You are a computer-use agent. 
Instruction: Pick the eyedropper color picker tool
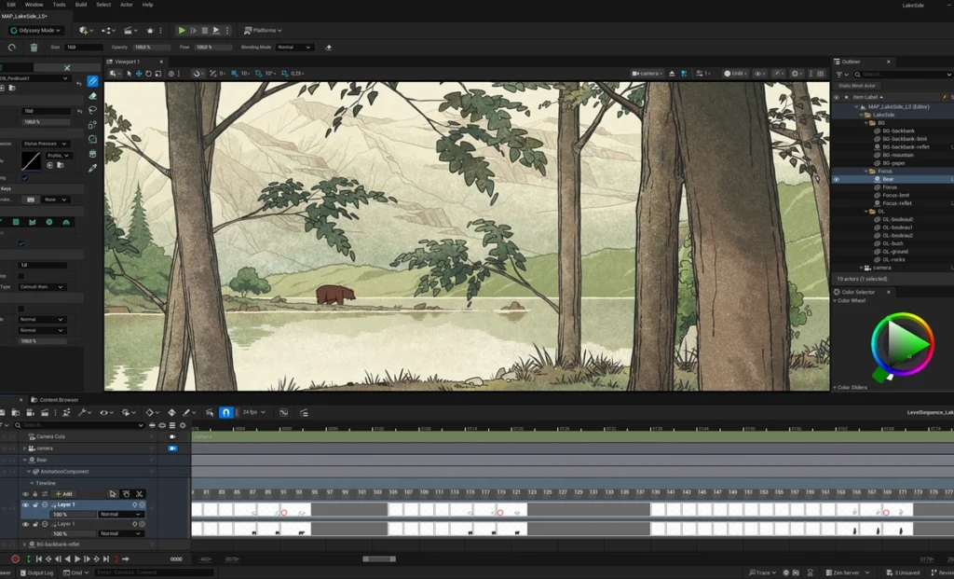92,169
